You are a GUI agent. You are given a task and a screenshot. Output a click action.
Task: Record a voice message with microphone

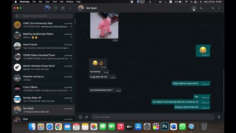(219, 117)
